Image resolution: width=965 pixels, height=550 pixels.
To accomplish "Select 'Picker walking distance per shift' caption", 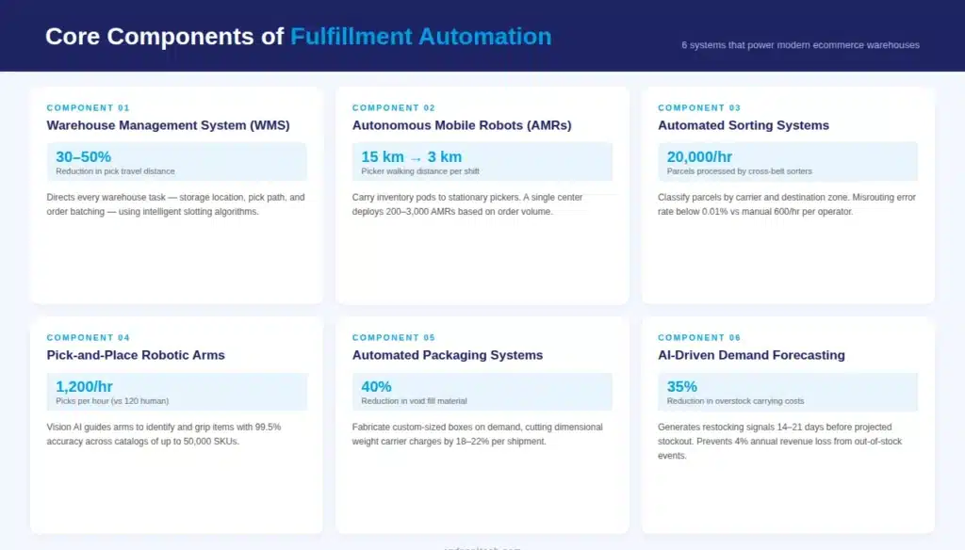I will coord(419,171).
